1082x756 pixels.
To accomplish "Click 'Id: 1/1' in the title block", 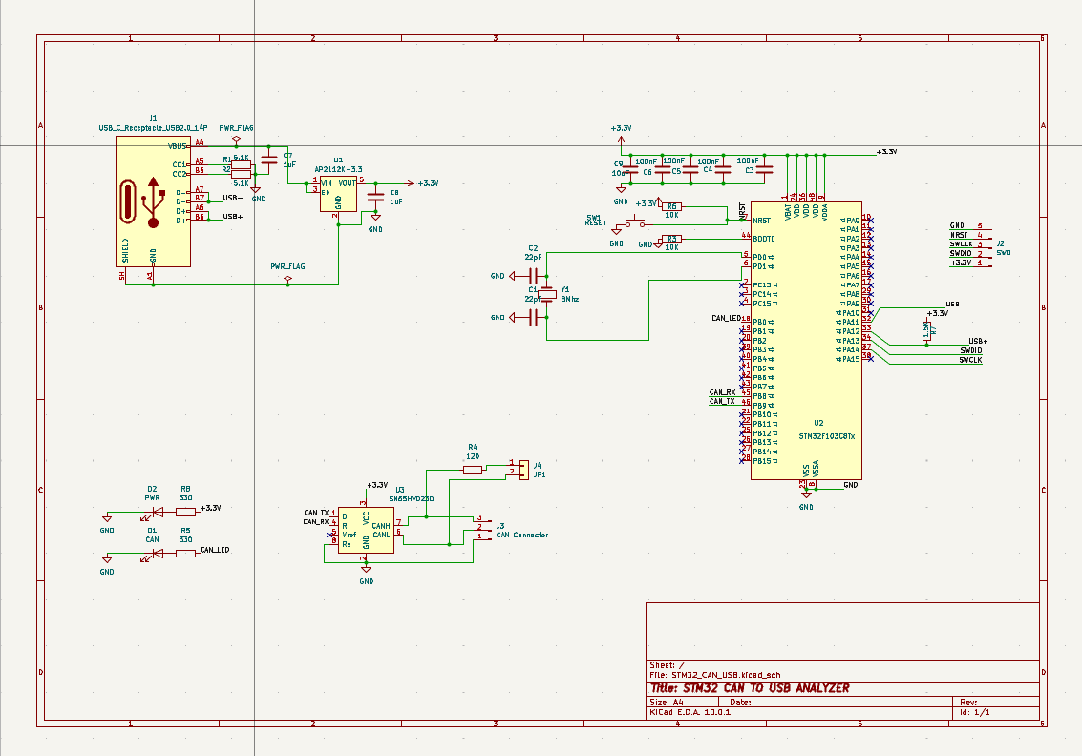I will [975, 712].
